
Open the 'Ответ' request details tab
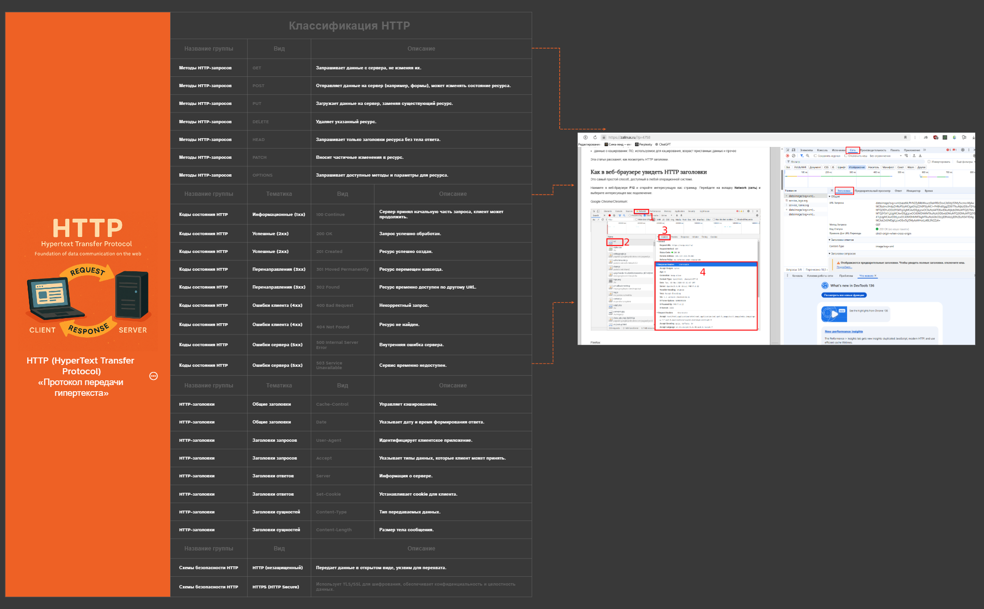click(898, 191)
